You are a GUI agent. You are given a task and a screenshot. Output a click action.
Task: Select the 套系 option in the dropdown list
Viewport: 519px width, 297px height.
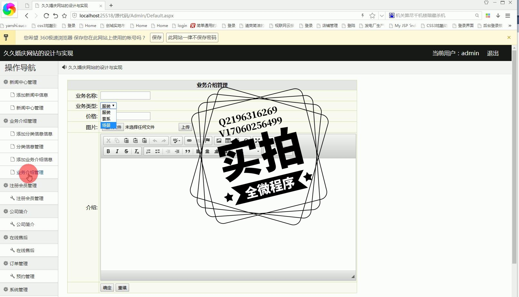109,119
